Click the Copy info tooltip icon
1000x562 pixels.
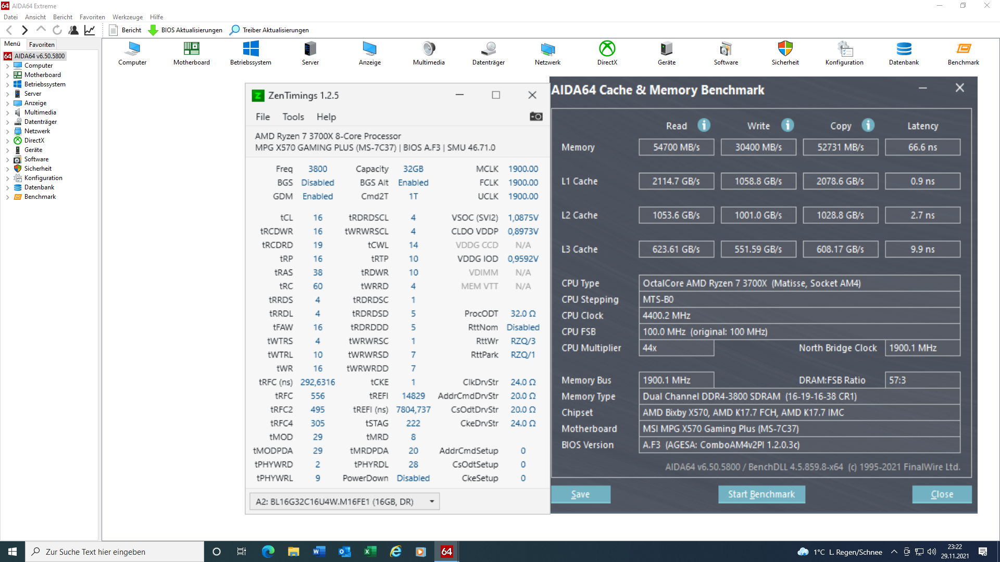[868, 125]
